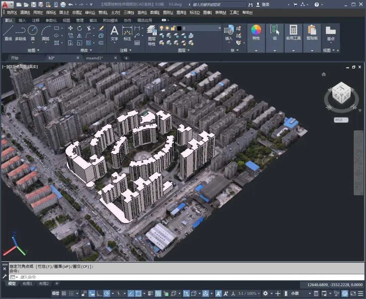Viewport: 366px width, 299px height.
Task: Close the h3* drawing tab
Action: (x=78, y=58)
